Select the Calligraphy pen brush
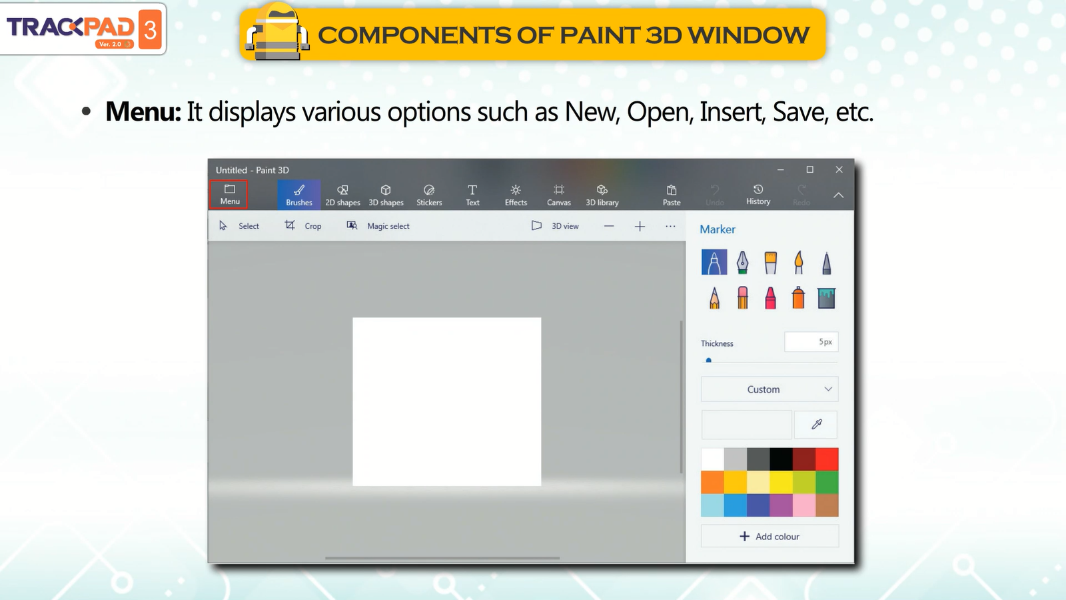This screenshot has height=600, width=1066. click(742, 262)
